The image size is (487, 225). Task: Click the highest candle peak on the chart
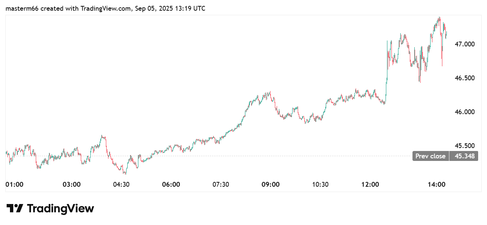(439, 17)
